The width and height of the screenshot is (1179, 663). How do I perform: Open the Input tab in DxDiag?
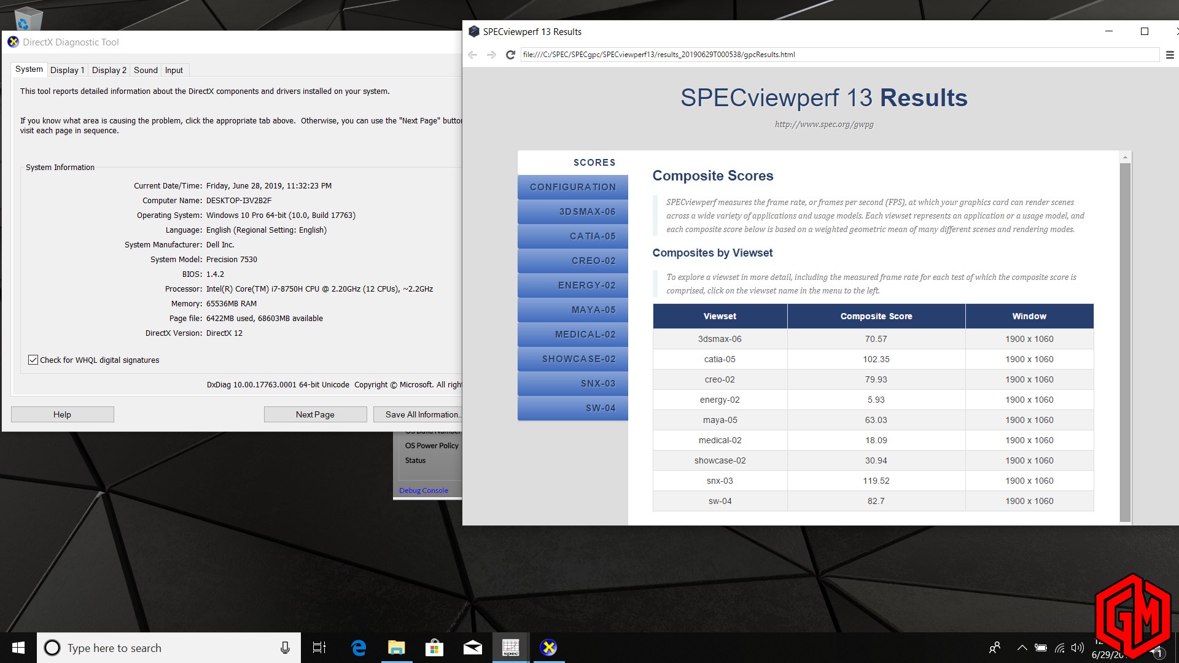point(174,70)
